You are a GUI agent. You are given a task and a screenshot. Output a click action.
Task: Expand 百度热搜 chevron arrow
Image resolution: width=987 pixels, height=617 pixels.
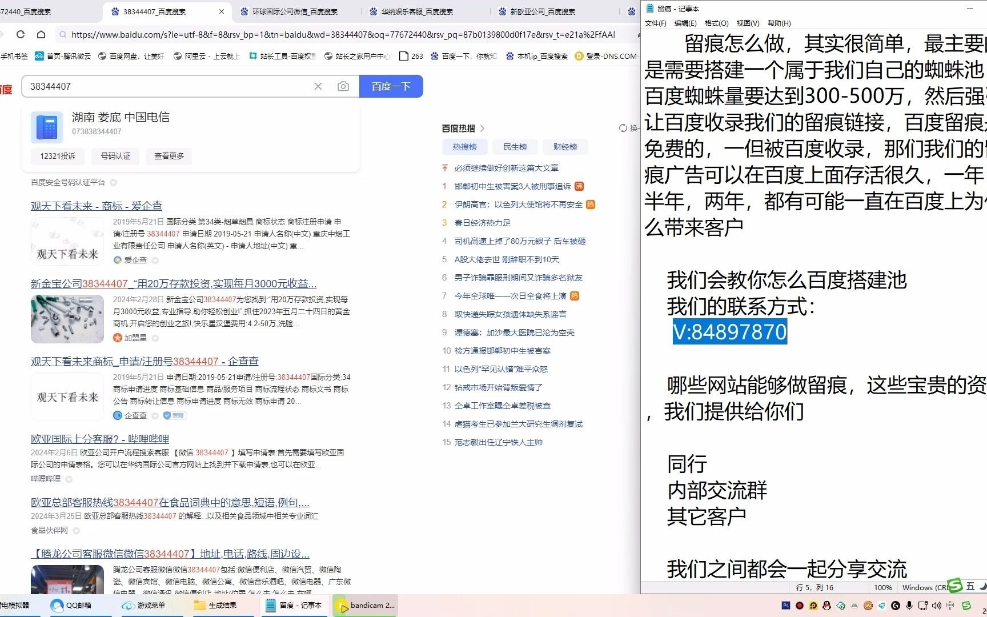pyautogui.click(x=482, y=128)
